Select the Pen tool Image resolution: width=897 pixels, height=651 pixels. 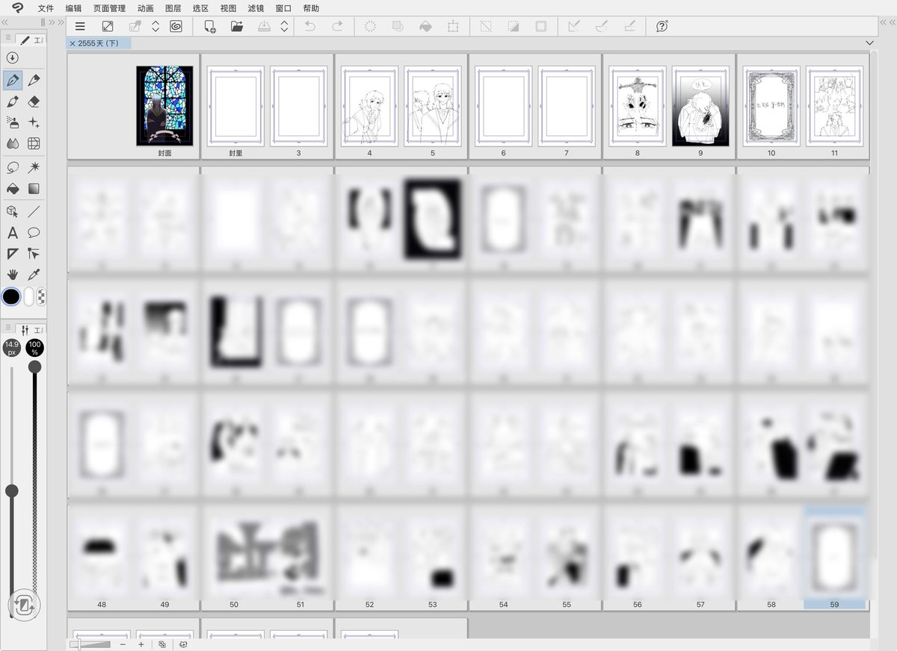coord(12,80)
